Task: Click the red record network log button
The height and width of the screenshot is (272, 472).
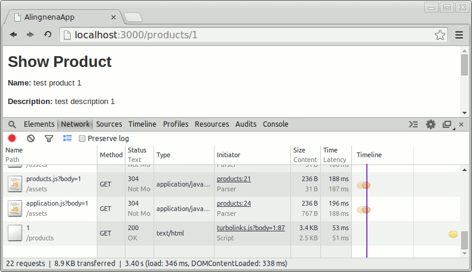Action: pos(12,139)
